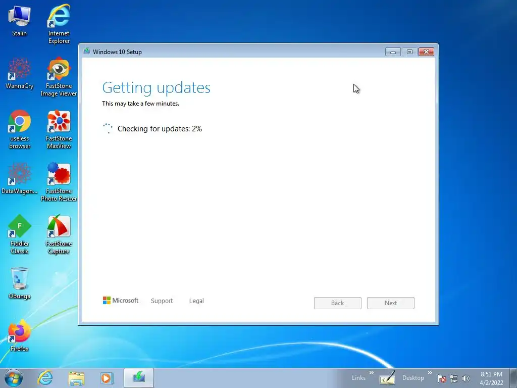Open the Support link in Setup
This screenshot has width=517, height=388.
coord(162,301)
